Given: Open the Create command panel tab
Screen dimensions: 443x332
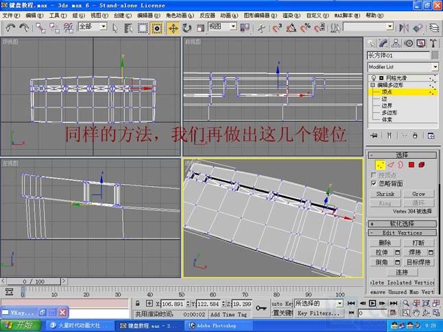Looking at the screenshot, I should pyautogui.click(x=371, y=43).
